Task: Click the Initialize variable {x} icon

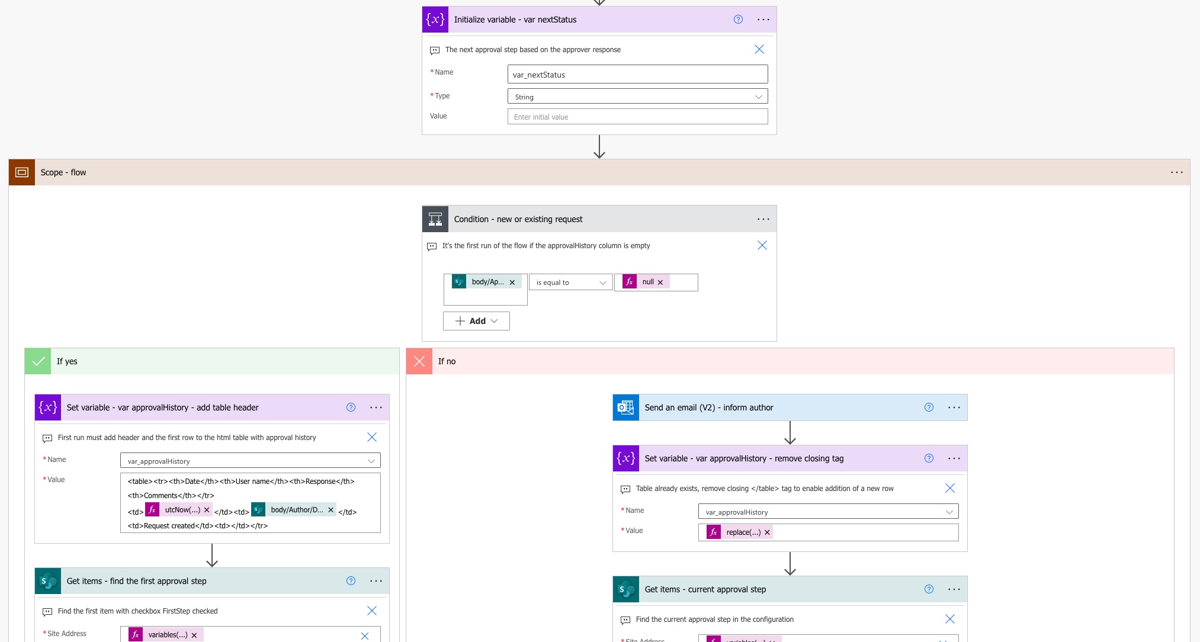Action: 435,20
